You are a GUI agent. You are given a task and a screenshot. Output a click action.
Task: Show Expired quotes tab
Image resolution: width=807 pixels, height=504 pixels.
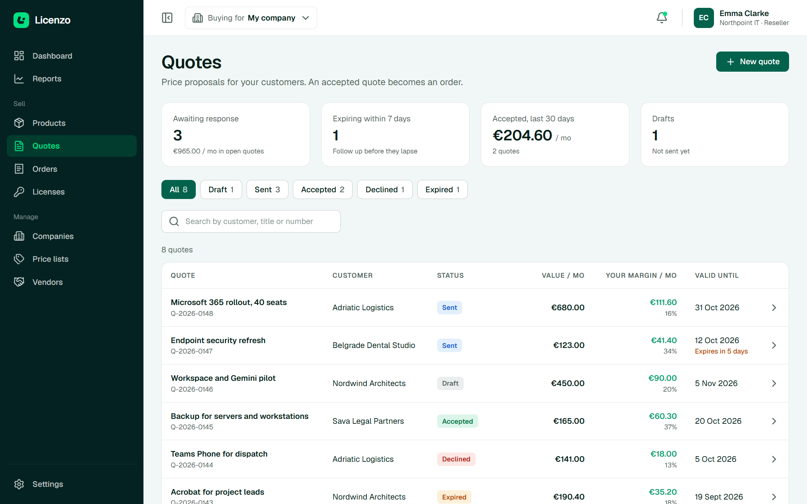(442, 190)
